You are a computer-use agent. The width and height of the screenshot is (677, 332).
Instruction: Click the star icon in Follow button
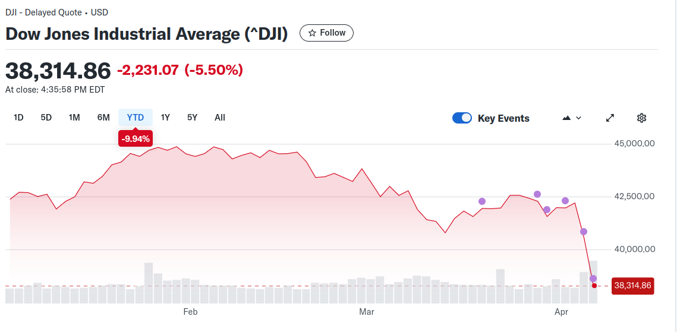[x=312, y=33]
